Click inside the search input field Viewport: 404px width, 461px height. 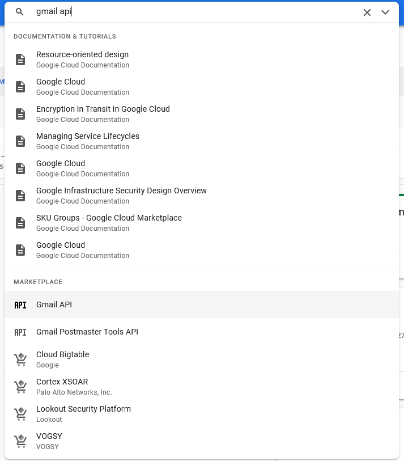[170, 12]
